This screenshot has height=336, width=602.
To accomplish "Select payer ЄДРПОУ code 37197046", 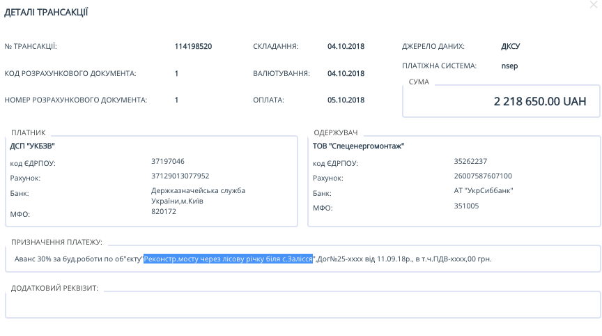I will [x=168, y=161].
